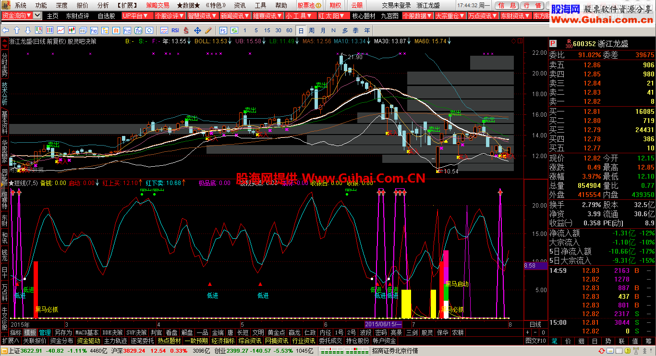Screen dimensions: 656x356
Task: Switch to 15 minute period
Action: [267, 30]
